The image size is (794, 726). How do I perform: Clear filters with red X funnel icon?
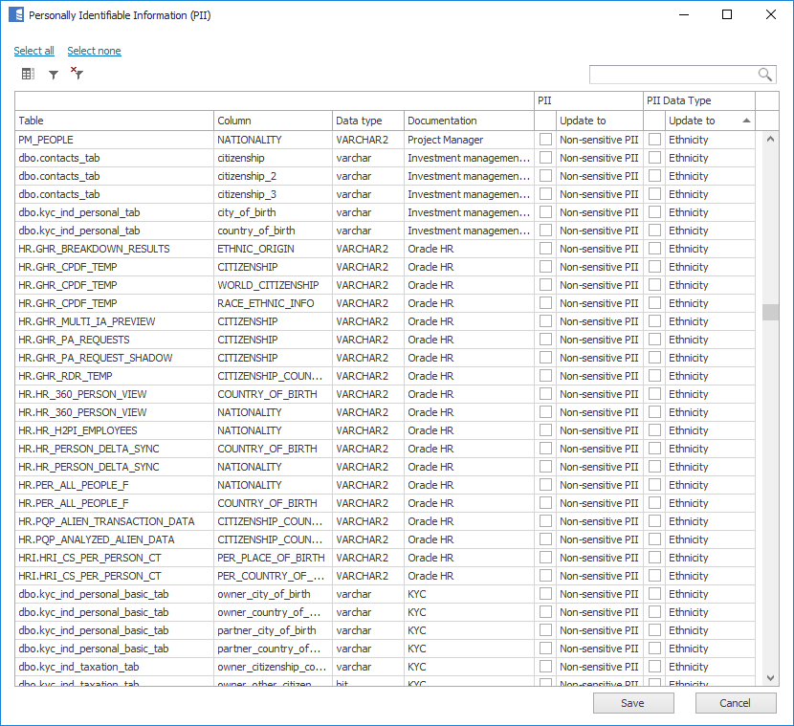77,74
